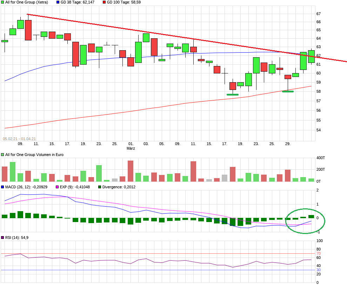This screenshot has width=347, height=286.
Task: Click the 61 price axis label
Action: (319, 64)
